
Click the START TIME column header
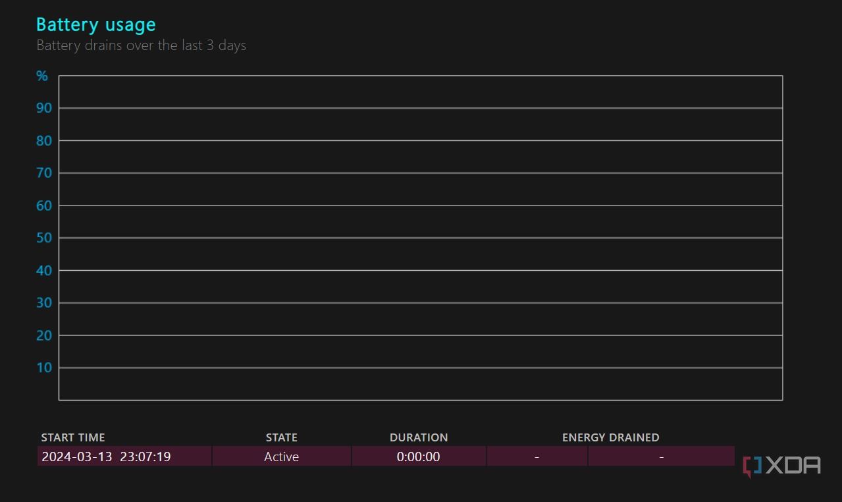pos(73,437)
